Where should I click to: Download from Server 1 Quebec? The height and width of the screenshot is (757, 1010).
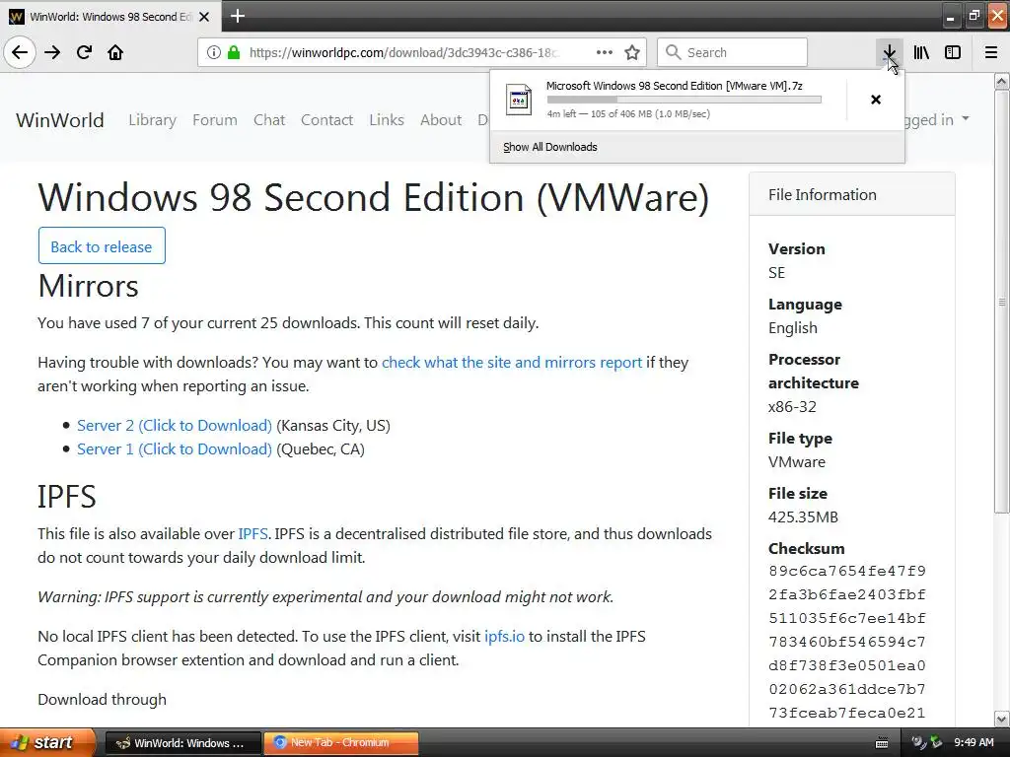[x=175, y=449]
